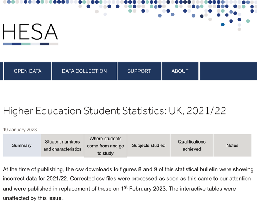View the Subjects studied tab
Image resolution: width=257 pixels, height=204 pixels.
click(x=148, y=145)
